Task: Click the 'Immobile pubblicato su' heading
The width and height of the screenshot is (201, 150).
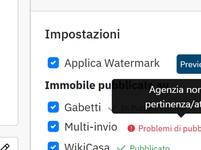Action: (x=78, y=85)
